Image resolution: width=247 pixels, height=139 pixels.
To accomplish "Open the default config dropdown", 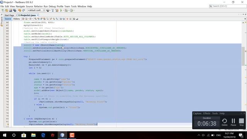I will point(36,10).
